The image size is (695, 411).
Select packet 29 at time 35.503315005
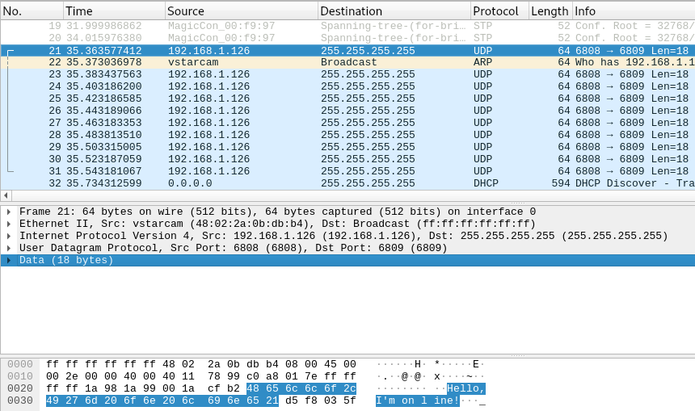point(347,147)
